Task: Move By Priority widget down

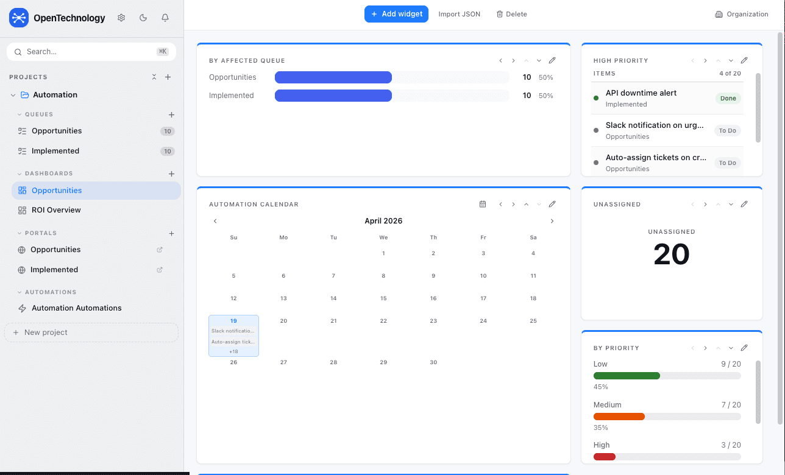Action: (731, 348)
